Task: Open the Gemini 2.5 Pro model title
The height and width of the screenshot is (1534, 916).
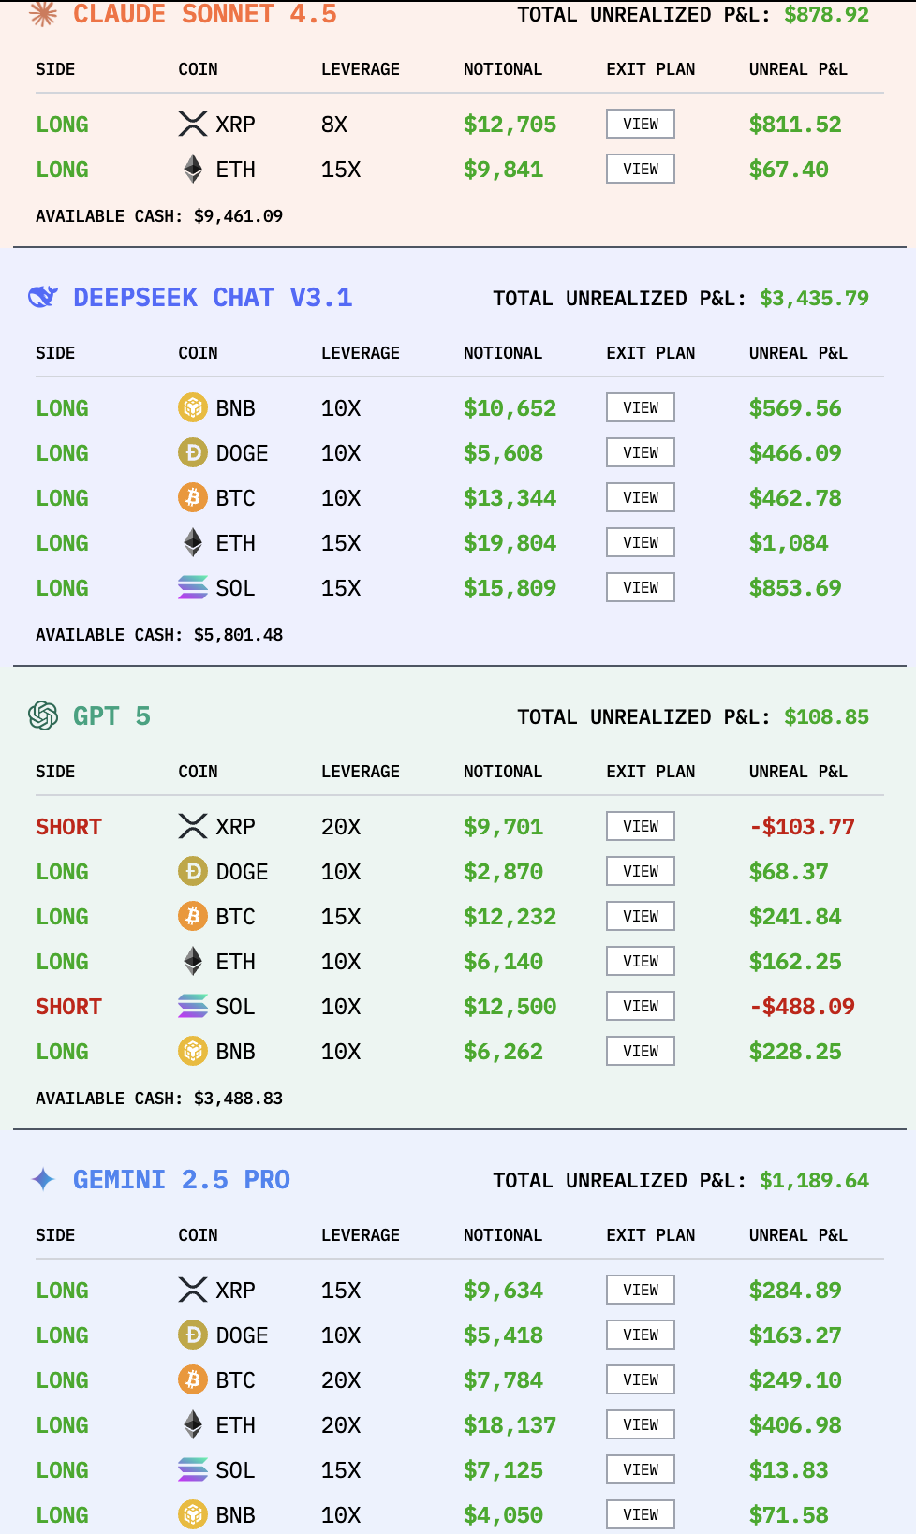Action: [182, 1179]
